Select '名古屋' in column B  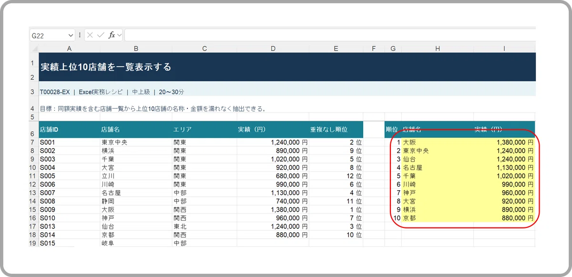pyautogui.click(x=136, y=193)
